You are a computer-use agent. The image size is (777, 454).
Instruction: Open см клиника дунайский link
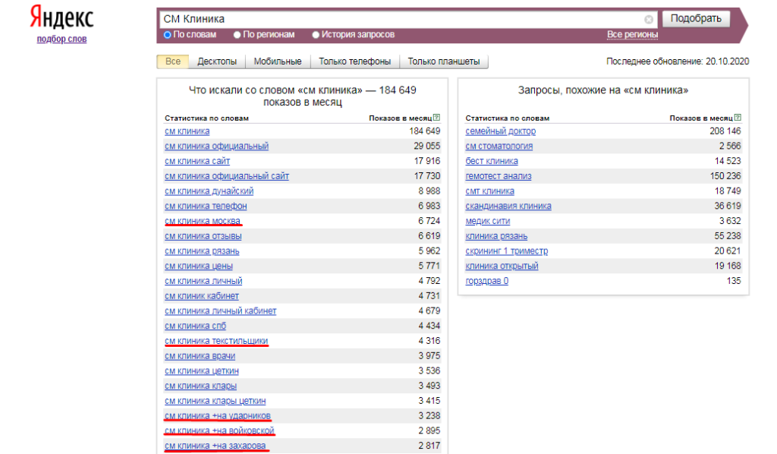pyautogui.click(x=209, y=191)
